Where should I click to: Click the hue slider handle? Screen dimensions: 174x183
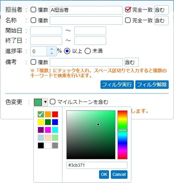(x=123, y=130)
